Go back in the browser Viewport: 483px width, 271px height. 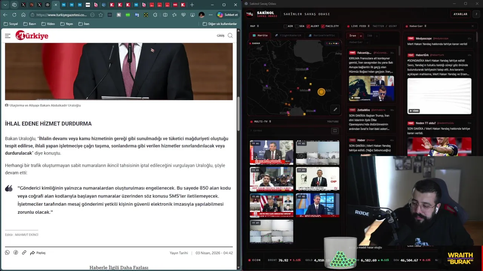[x=5, y=15]
